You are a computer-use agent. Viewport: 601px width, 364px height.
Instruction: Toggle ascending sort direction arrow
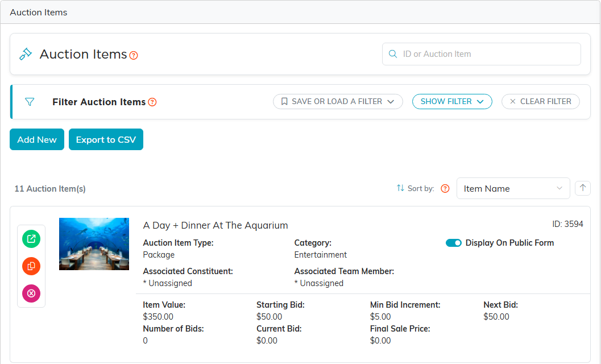point(583,188)
